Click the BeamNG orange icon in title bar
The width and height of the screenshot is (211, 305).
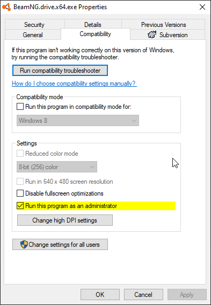pos(6,7)
